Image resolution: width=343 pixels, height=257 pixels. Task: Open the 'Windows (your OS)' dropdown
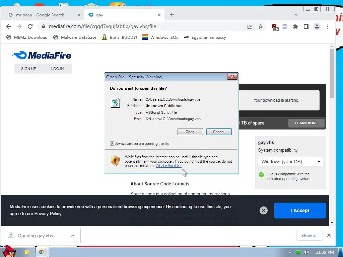pyautogui.click(x=290, y=162)
